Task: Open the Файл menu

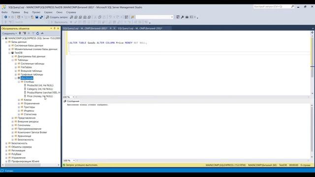Action: click(x=4, y=12)
